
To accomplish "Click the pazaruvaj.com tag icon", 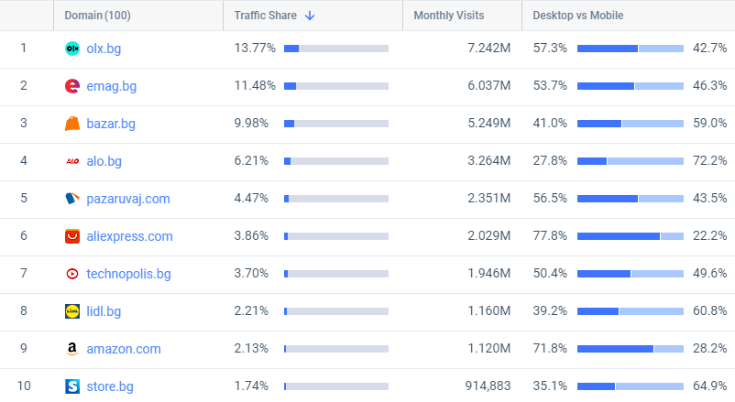I will 72,198.
